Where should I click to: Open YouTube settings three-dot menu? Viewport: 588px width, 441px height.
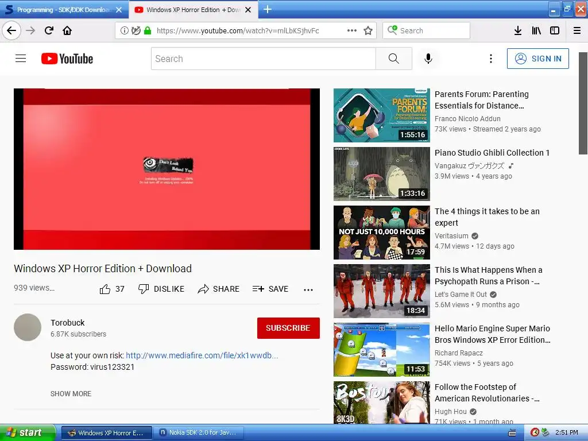click(x=490, y=59)
